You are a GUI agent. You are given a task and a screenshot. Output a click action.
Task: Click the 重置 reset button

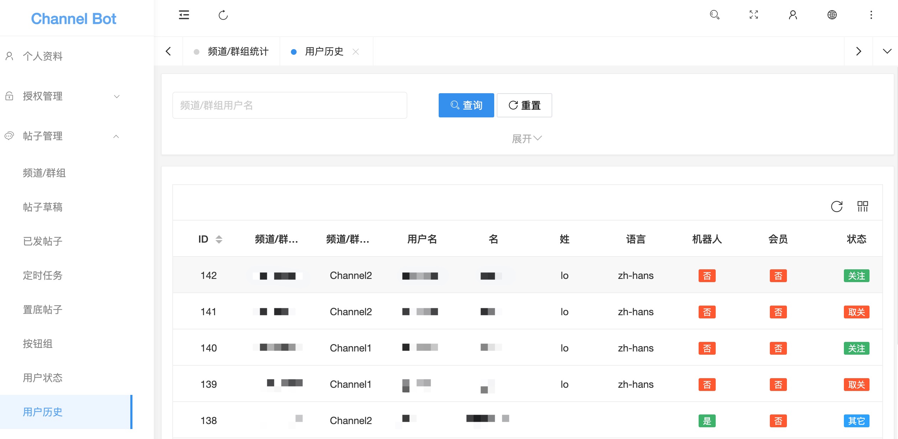[524, 105]
